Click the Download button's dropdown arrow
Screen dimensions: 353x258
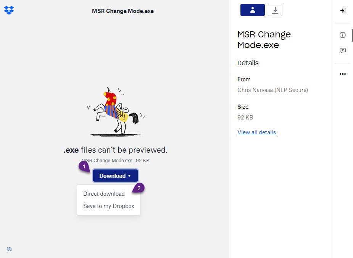coord(129,176)
